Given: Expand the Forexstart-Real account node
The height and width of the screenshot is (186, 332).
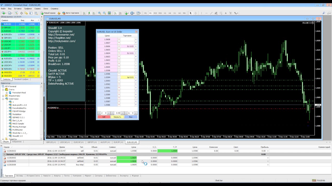Looking at the screenshot, I should point(7,92).
